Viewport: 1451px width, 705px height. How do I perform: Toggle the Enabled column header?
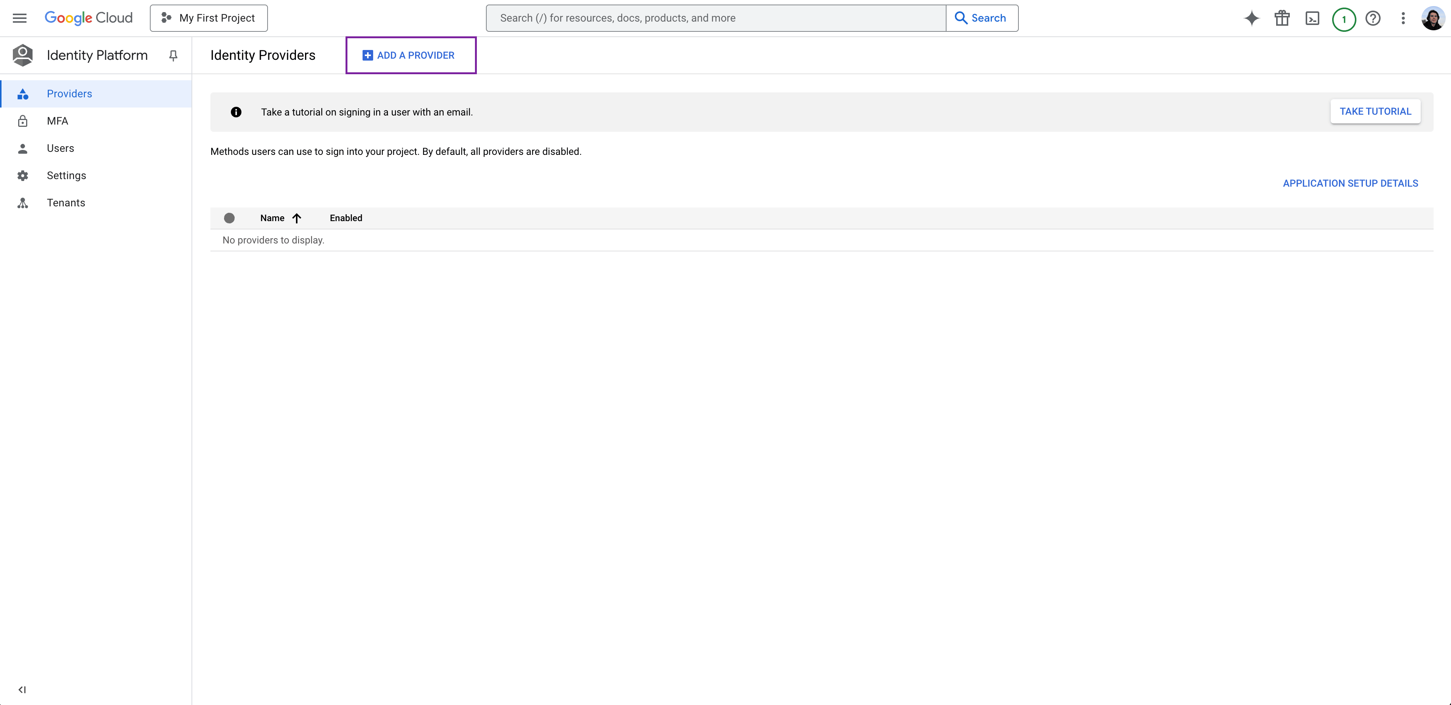click(x=346, y=217)
